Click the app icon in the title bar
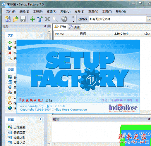Image resolution: width=151 pixels, height=146 pixels. pos(4,4)
